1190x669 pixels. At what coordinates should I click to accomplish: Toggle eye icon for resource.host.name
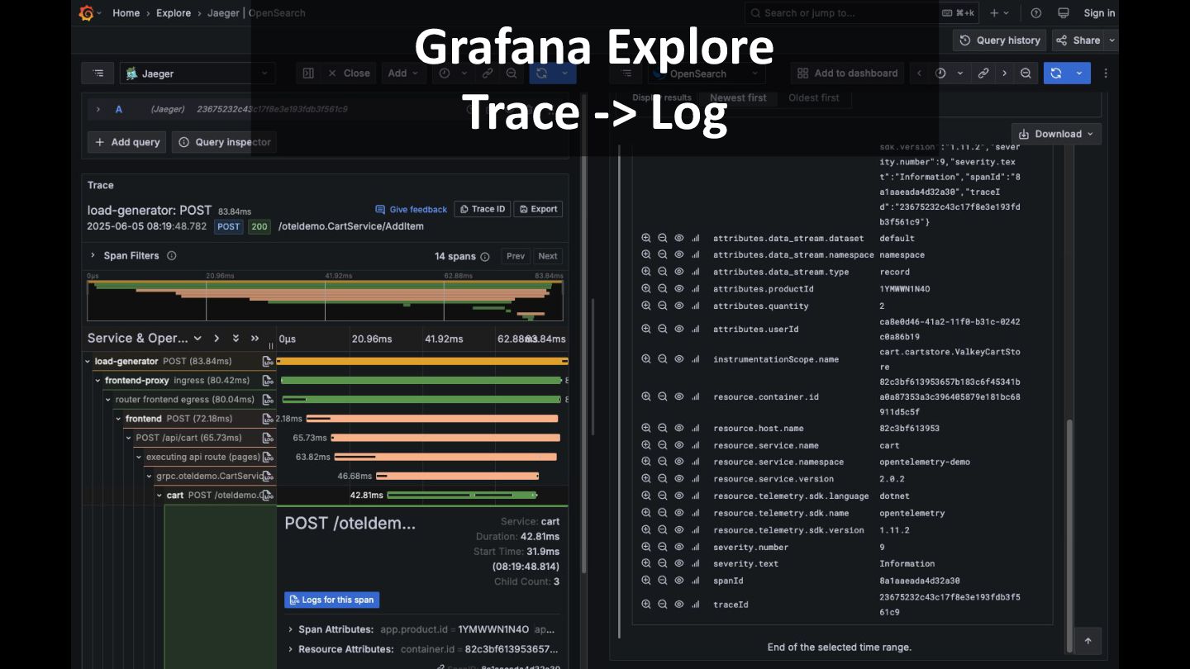click(678, 428)
